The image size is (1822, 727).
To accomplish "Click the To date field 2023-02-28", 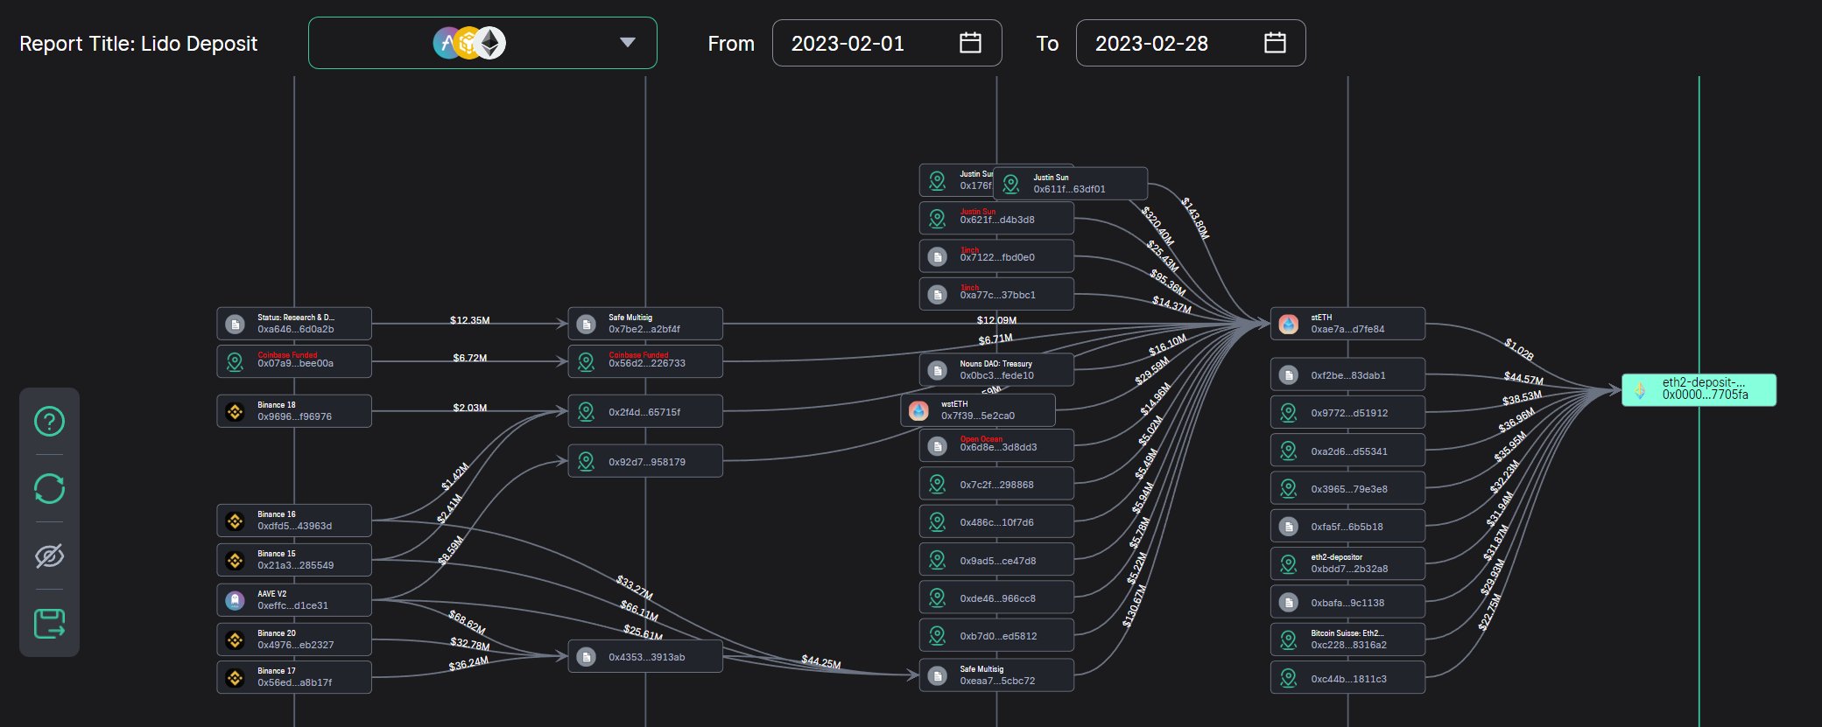I will point(1151,44).
